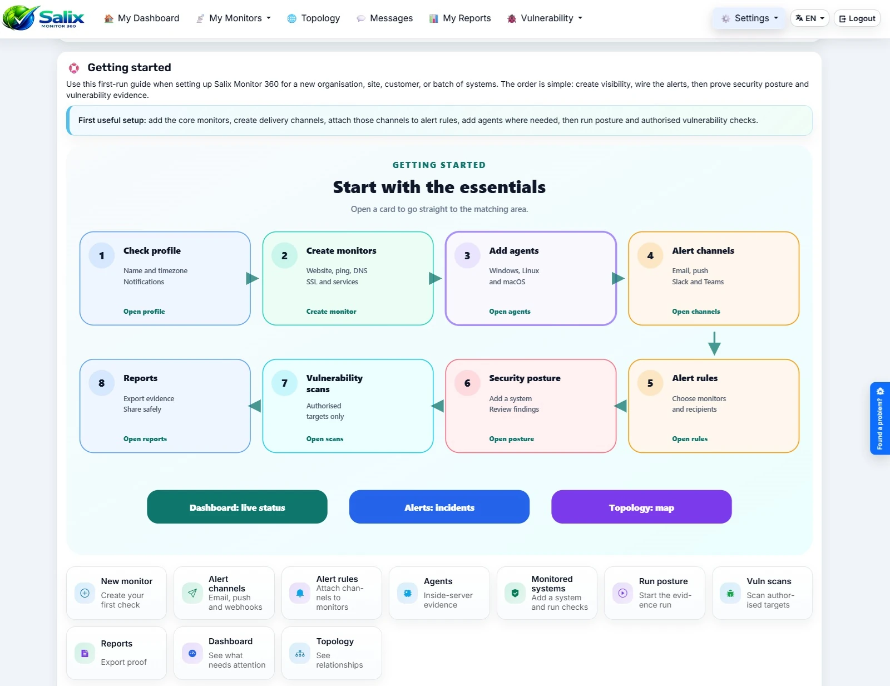Screen dimensions: 890x686
Task: Click 'Choose monitors' text
Action: 699,399
